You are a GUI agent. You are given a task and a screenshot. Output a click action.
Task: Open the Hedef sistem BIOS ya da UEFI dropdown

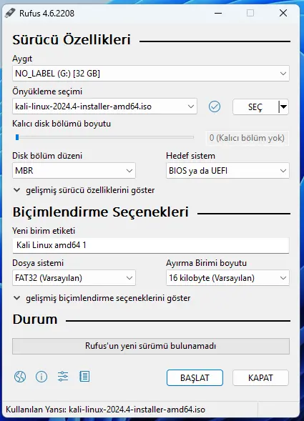click(227, 171)
